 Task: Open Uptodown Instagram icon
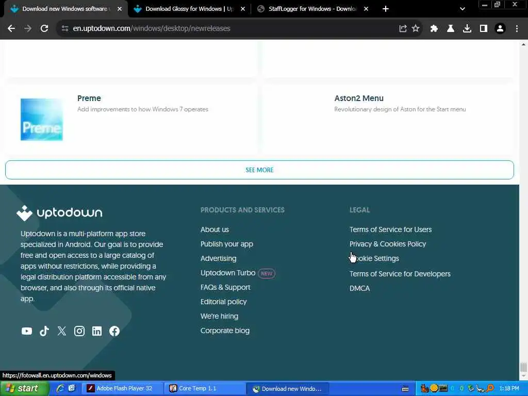tap(79, 331)
